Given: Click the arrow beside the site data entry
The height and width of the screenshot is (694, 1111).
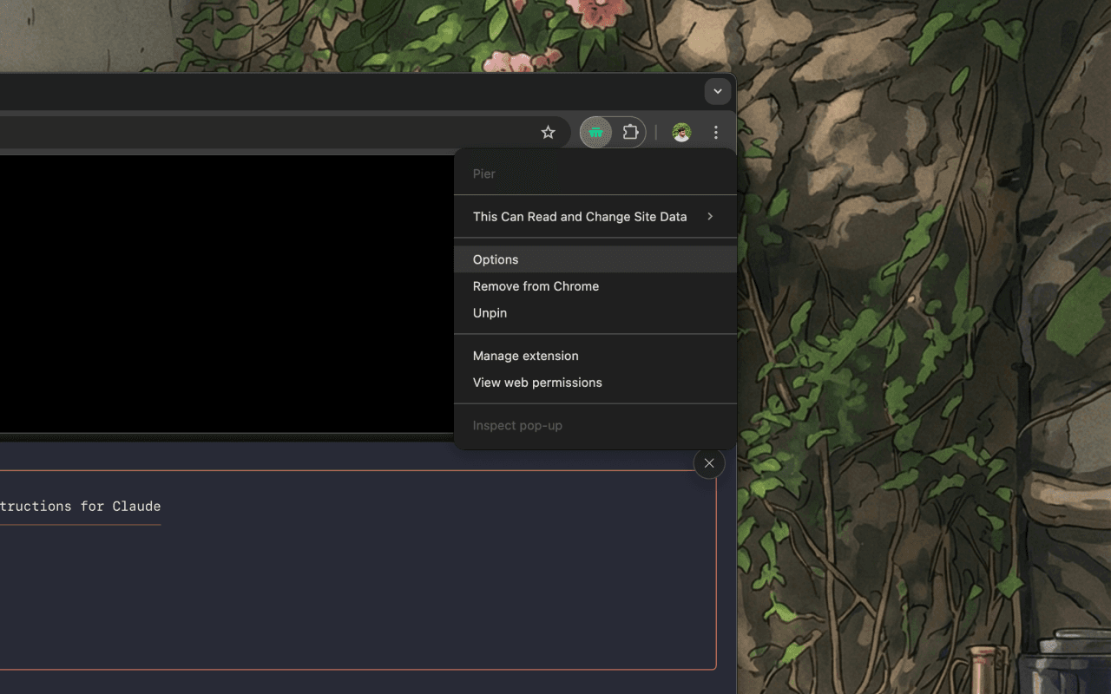Looking at the screenshot, I should tap(710, 216).
